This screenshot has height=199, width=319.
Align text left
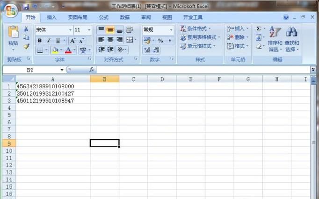[x=101, y=40]
